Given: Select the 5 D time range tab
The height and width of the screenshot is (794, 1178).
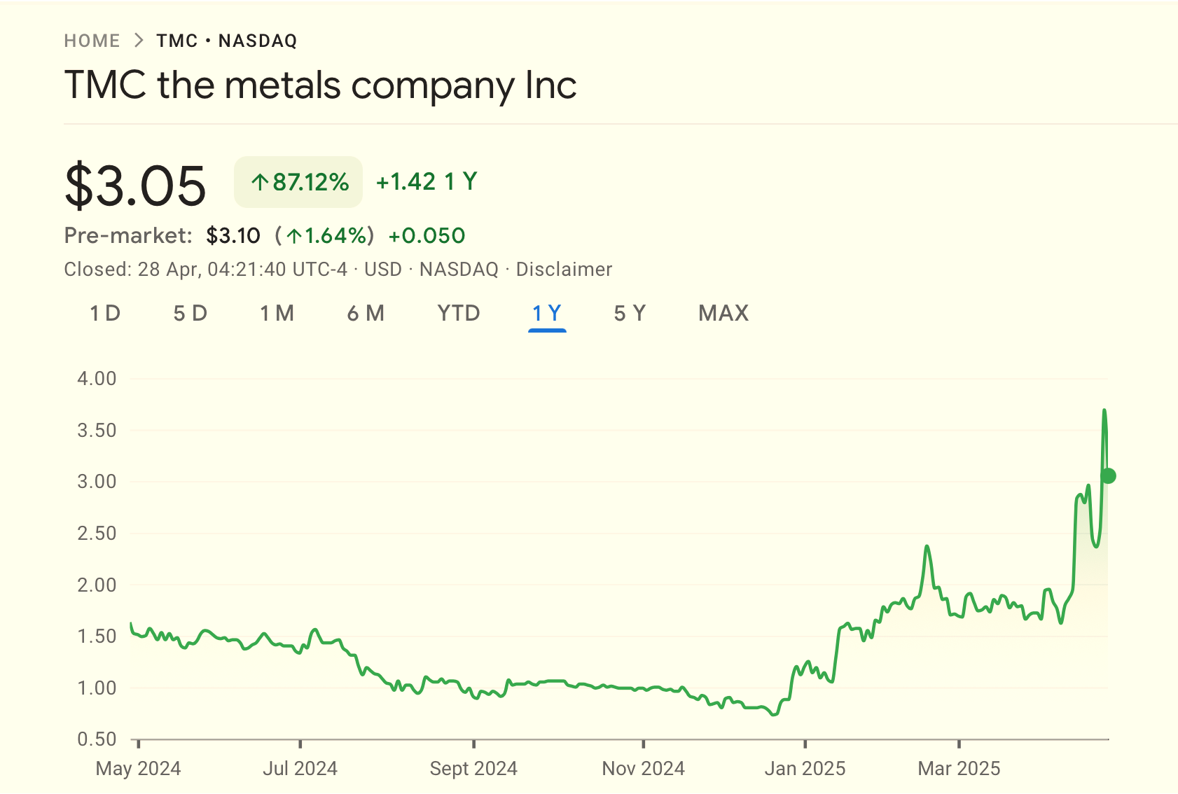Looking at the screenshot, I should click(x=190, y=313).
